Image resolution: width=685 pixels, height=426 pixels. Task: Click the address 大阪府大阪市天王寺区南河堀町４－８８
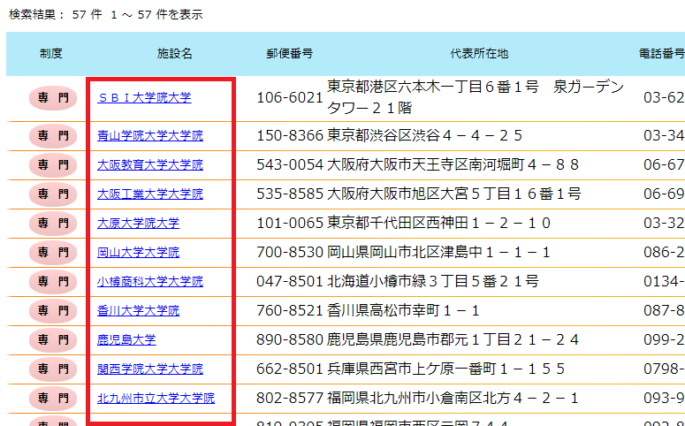(453, 165)
